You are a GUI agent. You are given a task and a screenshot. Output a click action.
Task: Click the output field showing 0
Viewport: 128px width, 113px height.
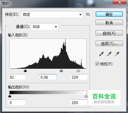pos(17,103)
